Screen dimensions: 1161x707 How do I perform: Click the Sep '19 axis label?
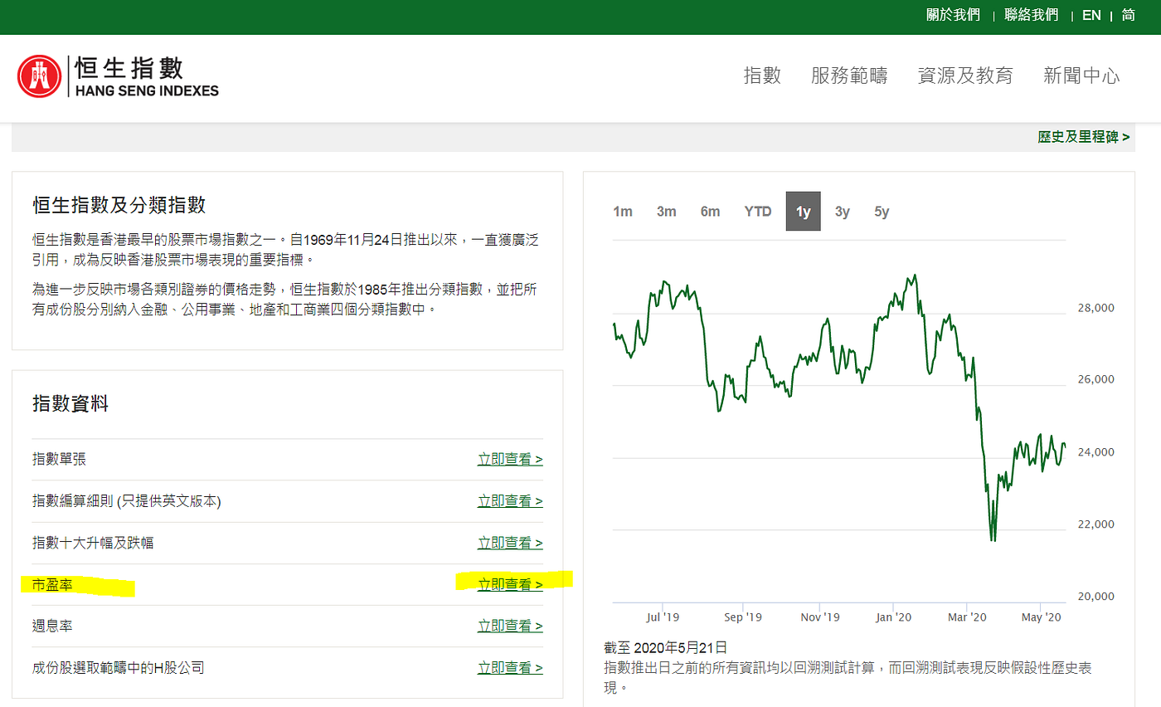(x=742, y=617)
